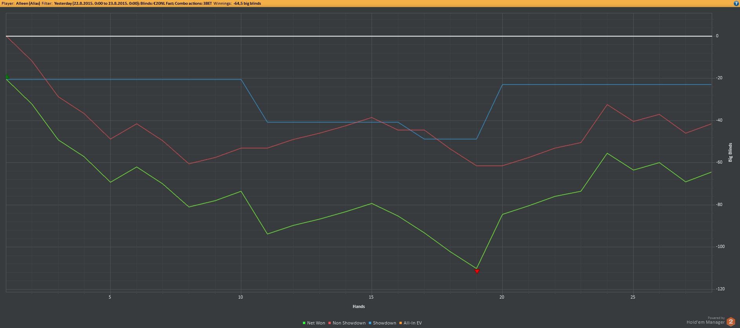Toggle the Net Won legend label

[316, 323]
